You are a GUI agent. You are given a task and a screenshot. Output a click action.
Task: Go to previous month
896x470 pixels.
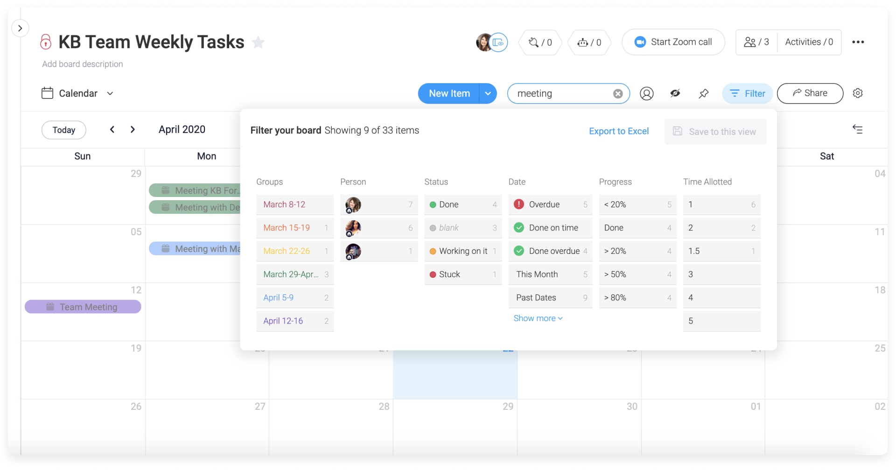click(x=112, y=129)
